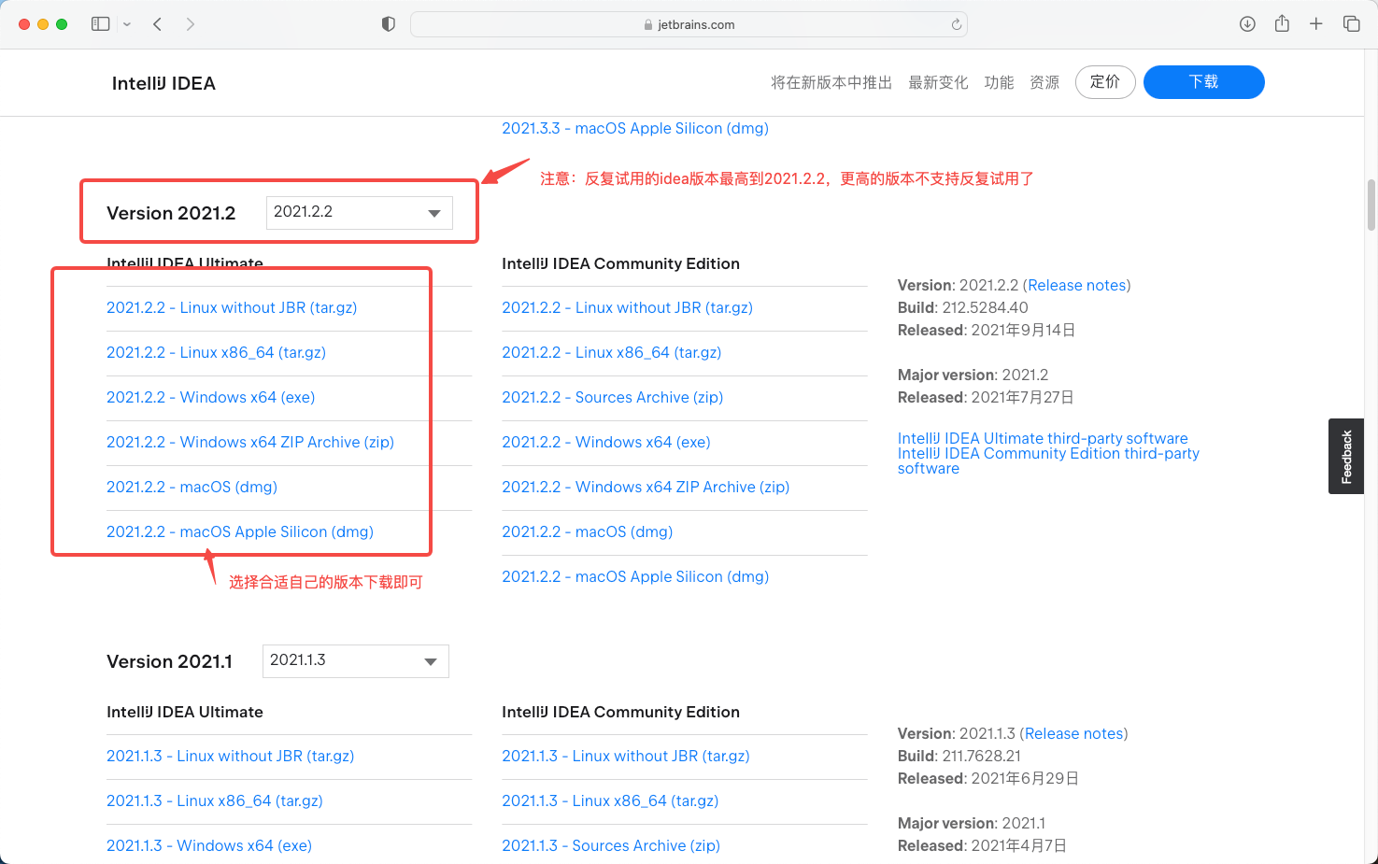Viewport: 1378px width, 864px height.
Task: Open the Feedback side tab
Action: coord(1346,456)
